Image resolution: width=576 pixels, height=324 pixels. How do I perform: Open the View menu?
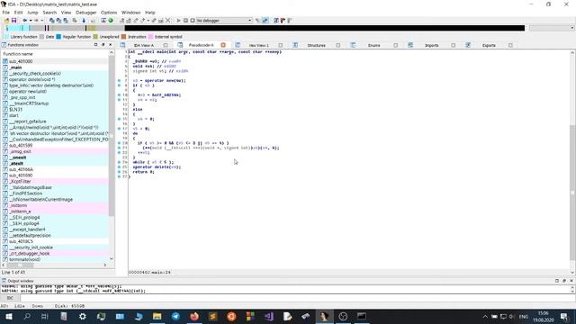coord(66,13)
